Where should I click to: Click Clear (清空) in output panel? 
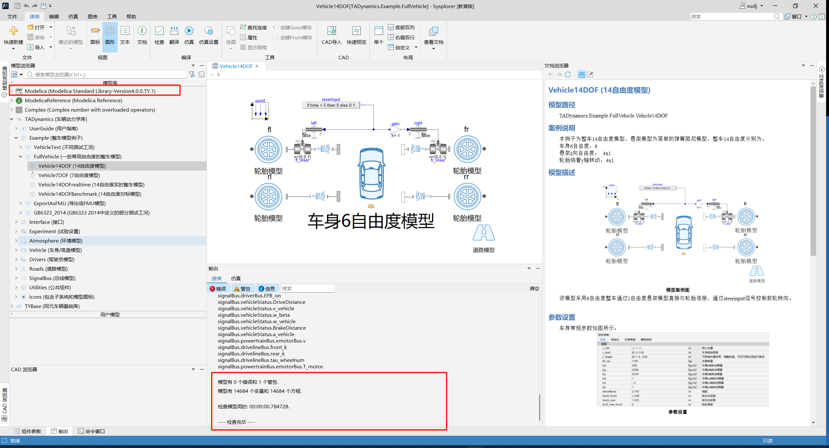(x=534, y=289)
